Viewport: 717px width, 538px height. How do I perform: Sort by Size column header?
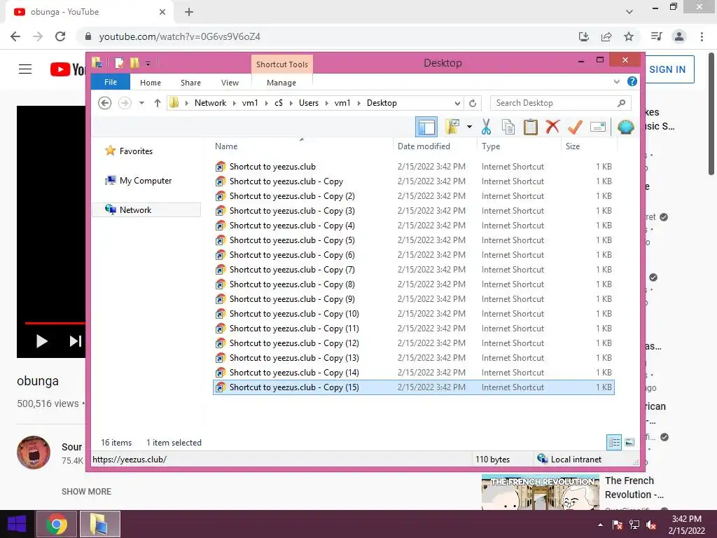tap(589, 146)
